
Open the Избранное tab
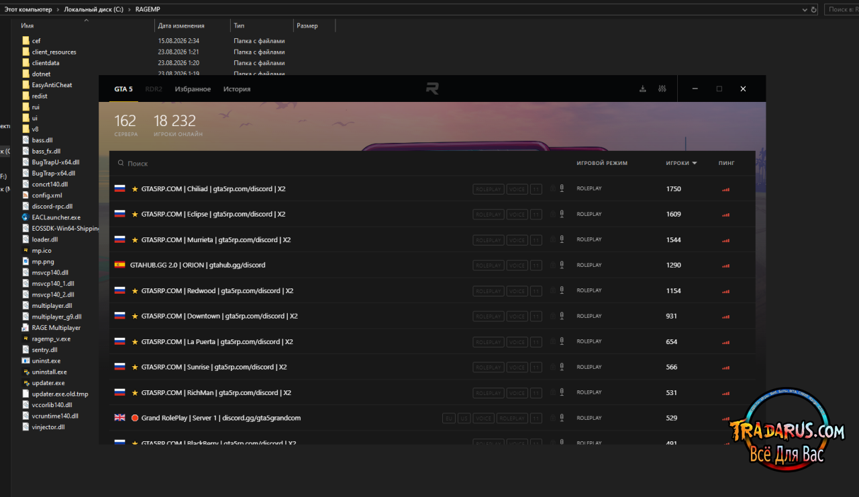click(x=193, y=89)
